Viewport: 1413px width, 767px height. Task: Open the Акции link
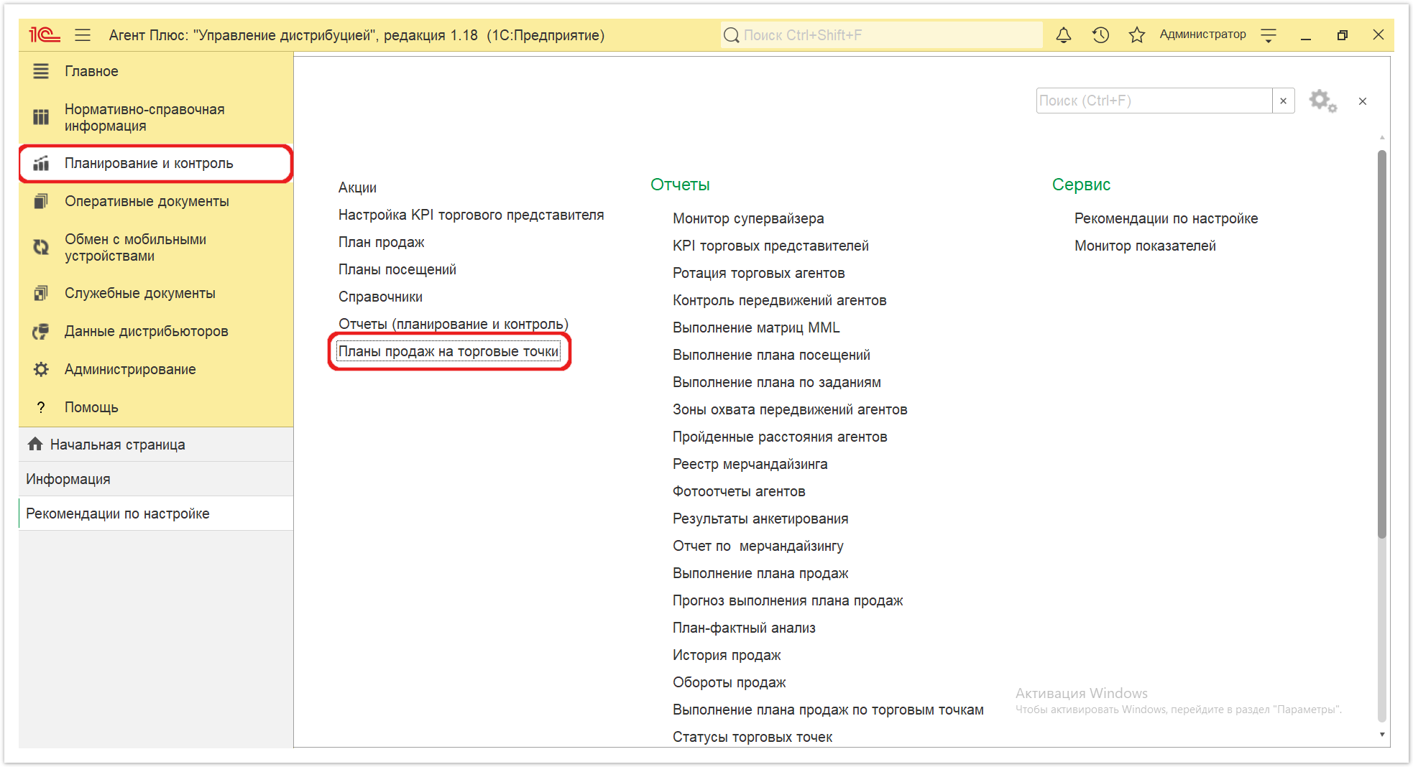357,187
